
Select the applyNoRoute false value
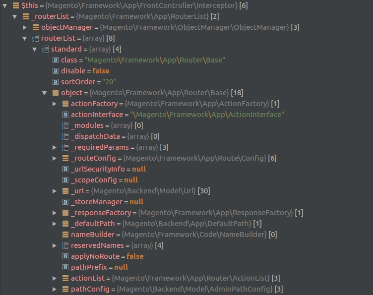135,256
